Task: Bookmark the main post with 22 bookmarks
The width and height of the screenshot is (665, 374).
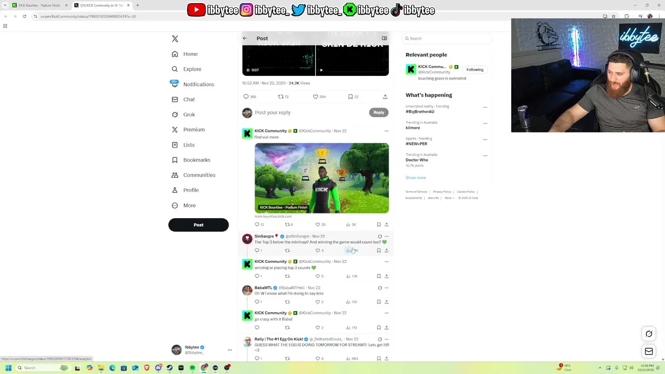Action: [351, 97]
